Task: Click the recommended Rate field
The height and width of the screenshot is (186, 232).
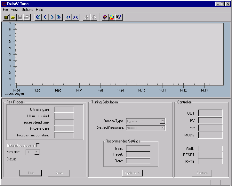Action: [138, 161]
